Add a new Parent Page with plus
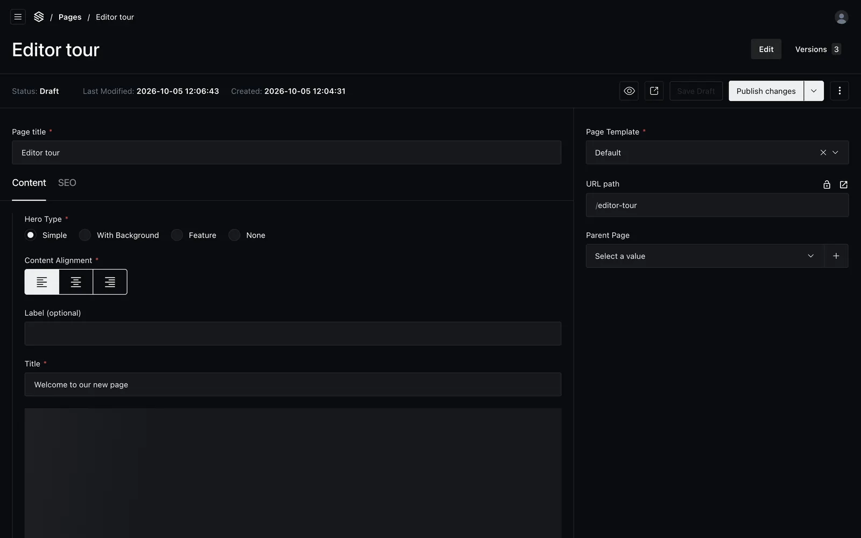This screenshot has width=861, height=538. 836,256
